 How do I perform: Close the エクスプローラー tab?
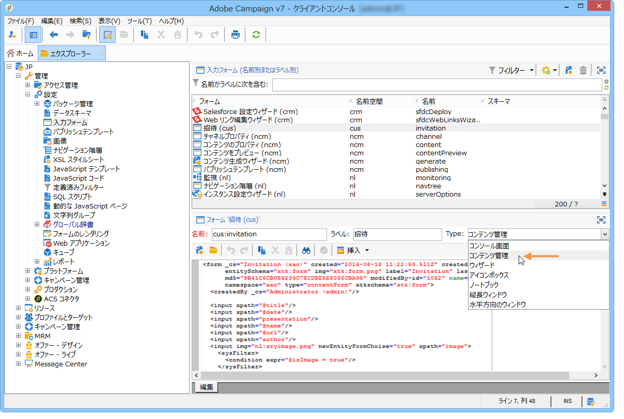click(100, 53)
